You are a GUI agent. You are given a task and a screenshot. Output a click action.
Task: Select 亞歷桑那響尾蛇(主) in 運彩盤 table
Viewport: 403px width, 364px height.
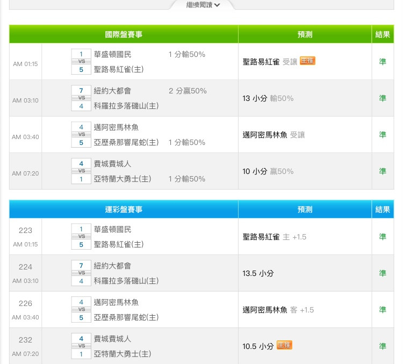click(126, 317)
